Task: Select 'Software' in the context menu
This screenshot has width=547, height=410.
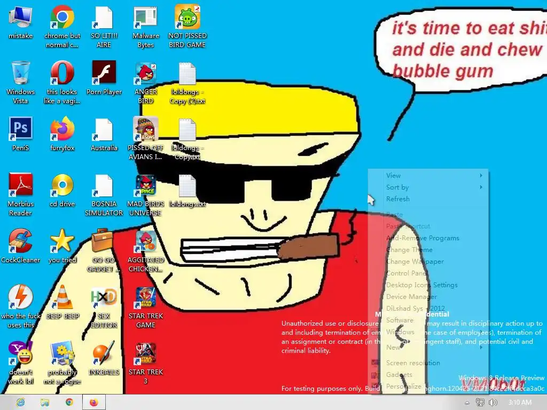Action: [x=400, y=320]
